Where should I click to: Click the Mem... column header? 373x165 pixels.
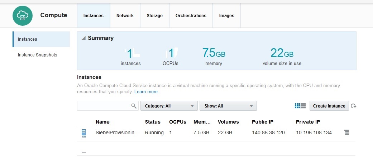click(x=202, y=122)
